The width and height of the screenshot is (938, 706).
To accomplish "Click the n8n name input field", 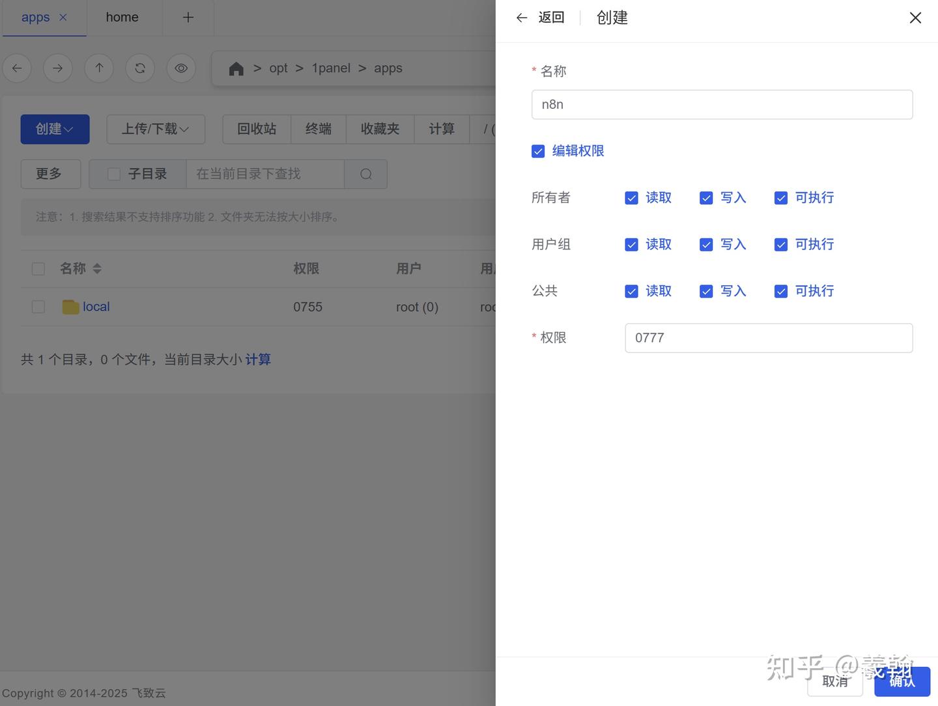I will pyautogui.click(x=722, y=104).
